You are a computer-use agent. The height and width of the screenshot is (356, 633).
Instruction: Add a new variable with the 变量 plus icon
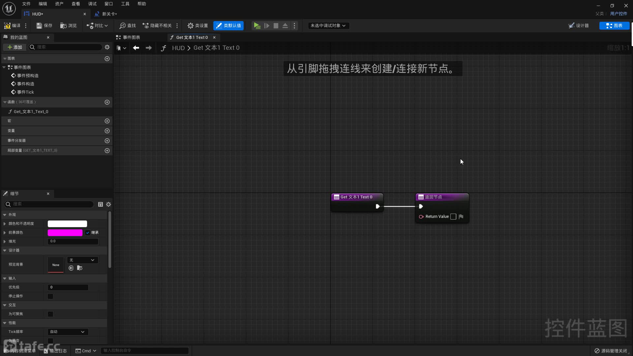107,131
